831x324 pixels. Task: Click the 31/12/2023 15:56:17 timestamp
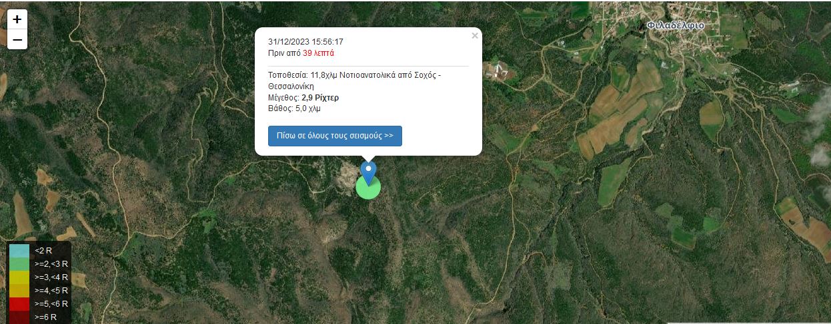(305, 42)
